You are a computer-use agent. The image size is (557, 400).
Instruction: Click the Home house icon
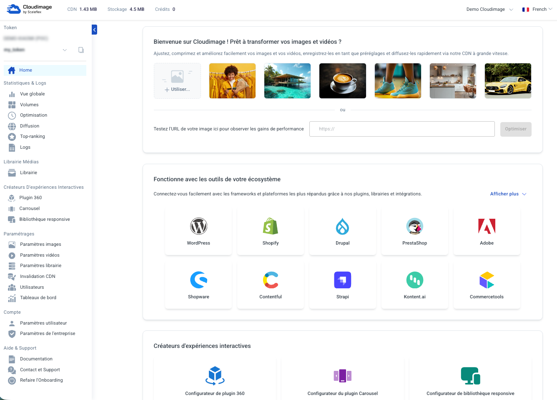[x=12, y=70]
